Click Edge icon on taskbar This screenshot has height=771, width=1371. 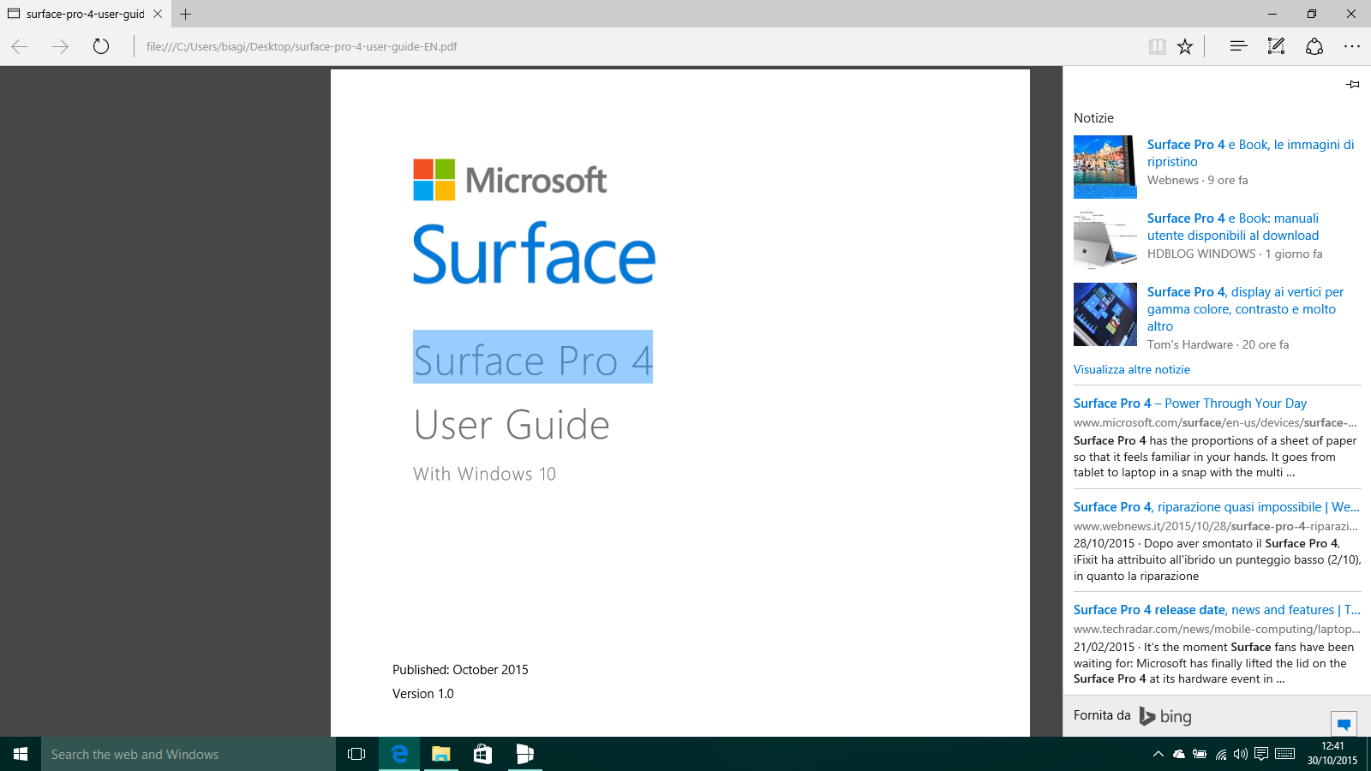[399, 754]
